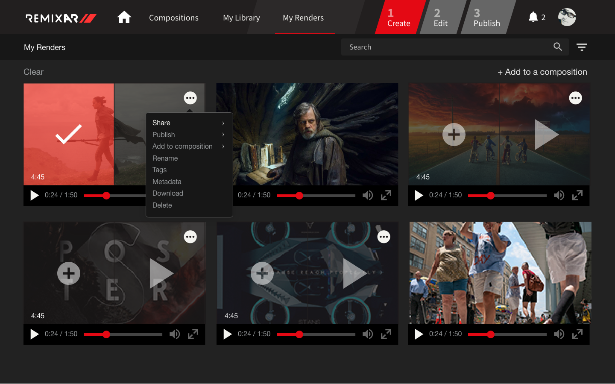Select Metadata from the context menu

(167, 182)
